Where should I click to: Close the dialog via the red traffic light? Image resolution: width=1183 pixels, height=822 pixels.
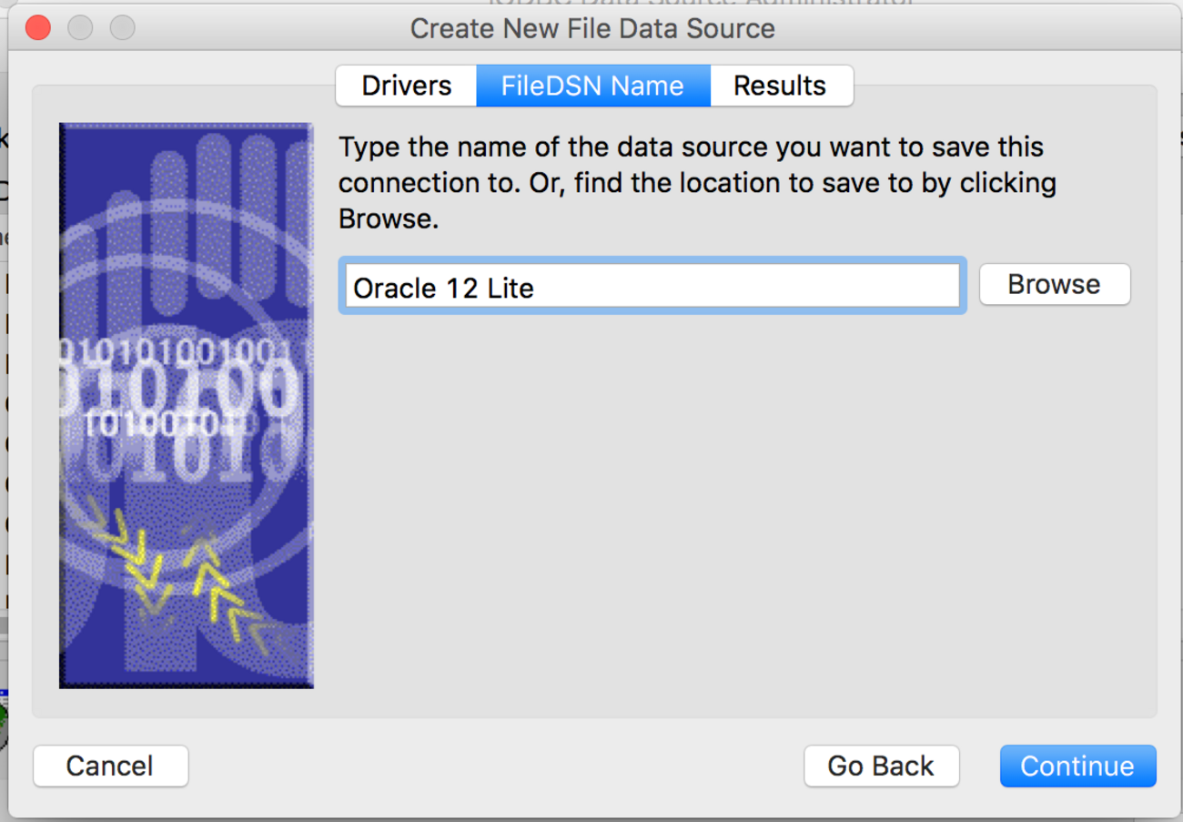coord(36,28)
